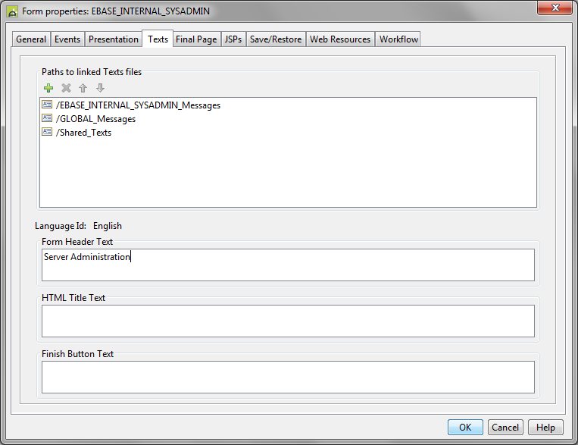Click the move down arrow icon
The image size is (578, 445).
click(100, 88)
